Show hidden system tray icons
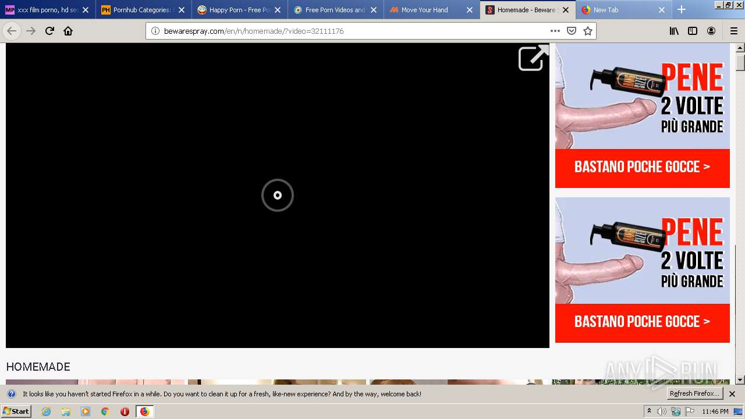 click(x=649, y=411)
